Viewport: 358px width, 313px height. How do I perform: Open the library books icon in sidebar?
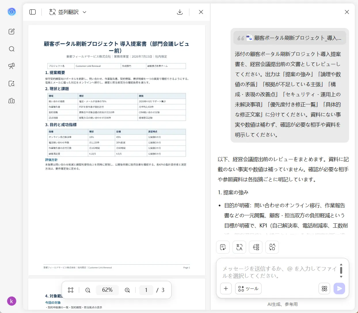12,101
